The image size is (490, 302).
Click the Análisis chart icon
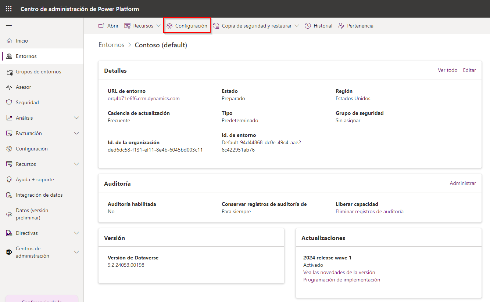pos(9,118)
